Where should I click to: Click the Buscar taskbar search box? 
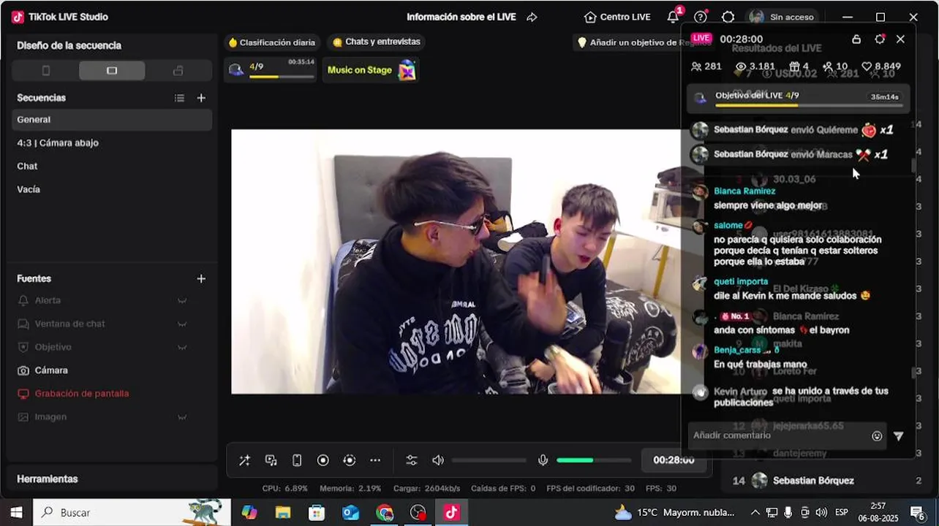[132, 512]
